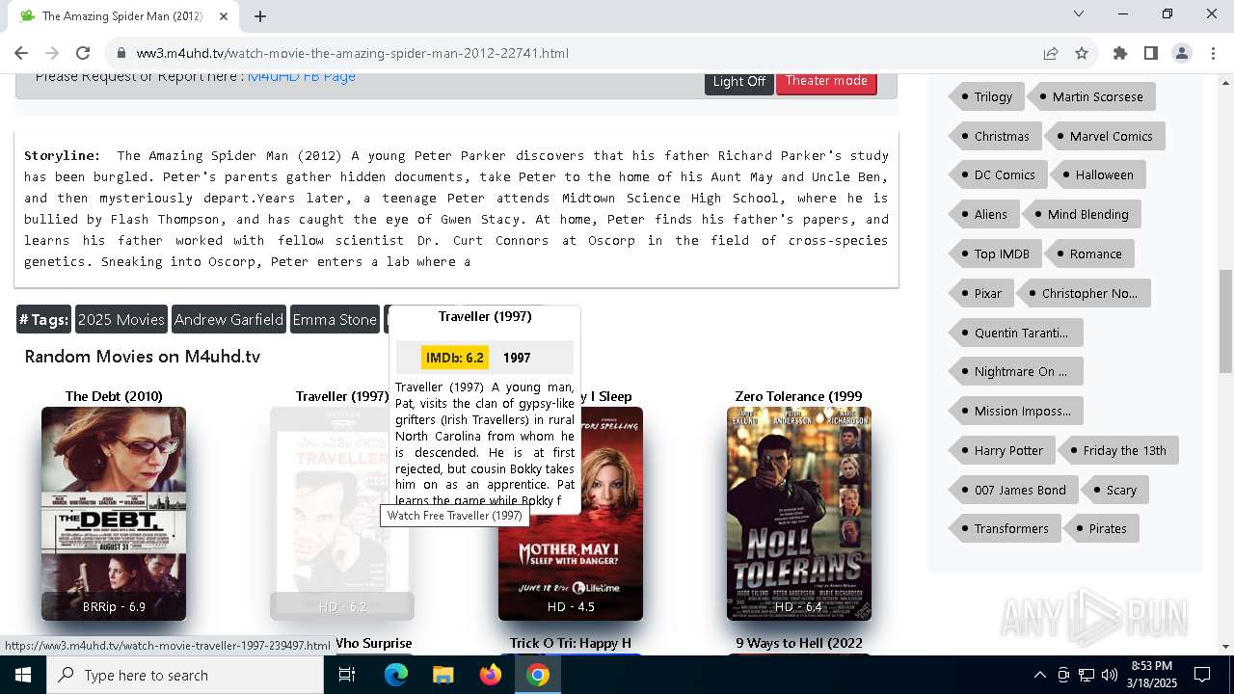The height and width of the screenshot is (694, 1234).
Task: Open Zero Tolerance (1999 title link
Action: (799, 396)
